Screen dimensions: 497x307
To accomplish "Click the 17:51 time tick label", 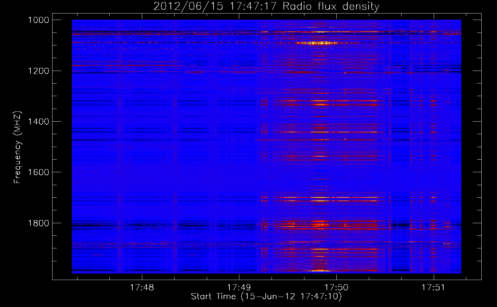I will [x=433, y=288].
